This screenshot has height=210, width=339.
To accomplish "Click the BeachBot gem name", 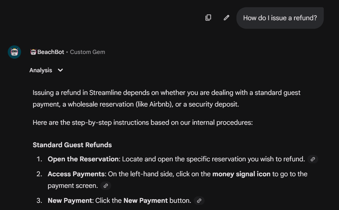I will coord(51,52).
